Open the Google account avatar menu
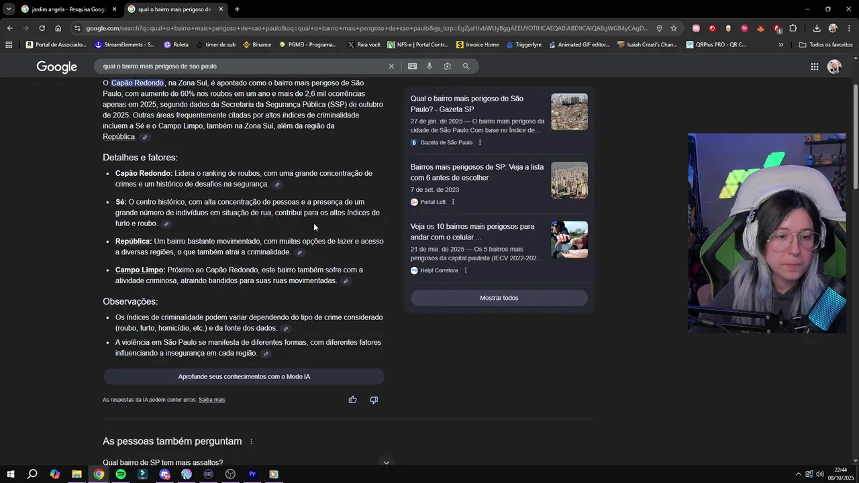The image size is (859, 483). [x=834, y=66]
